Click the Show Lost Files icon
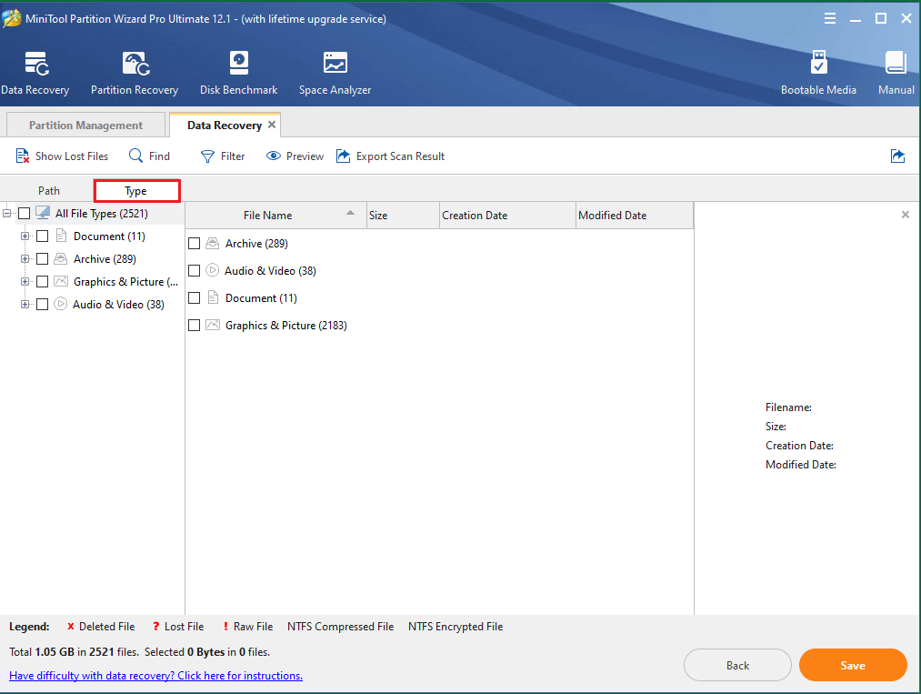Viewport: 921px width, 694px height. click(23, 156)
